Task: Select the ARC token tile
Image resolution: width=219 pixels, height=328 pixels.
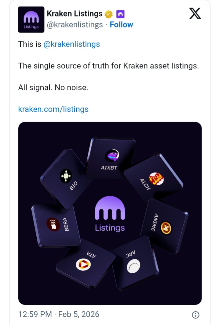Action: click(134, 264)
